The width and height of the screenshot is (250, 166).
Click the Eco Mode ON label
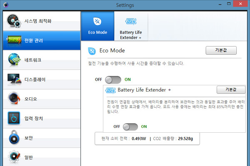pyautogui.click(x=127, y=79)
